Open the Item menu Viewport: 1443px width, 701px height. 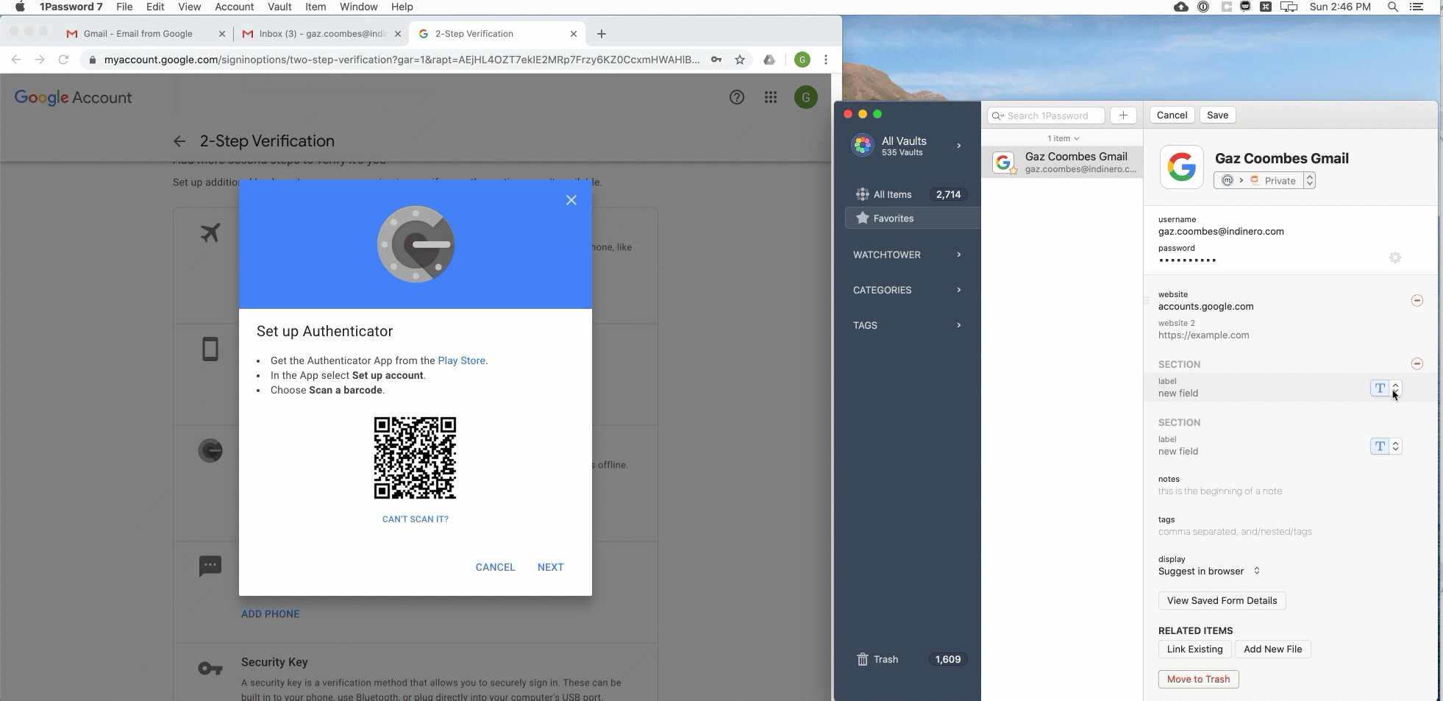point(316,7)
